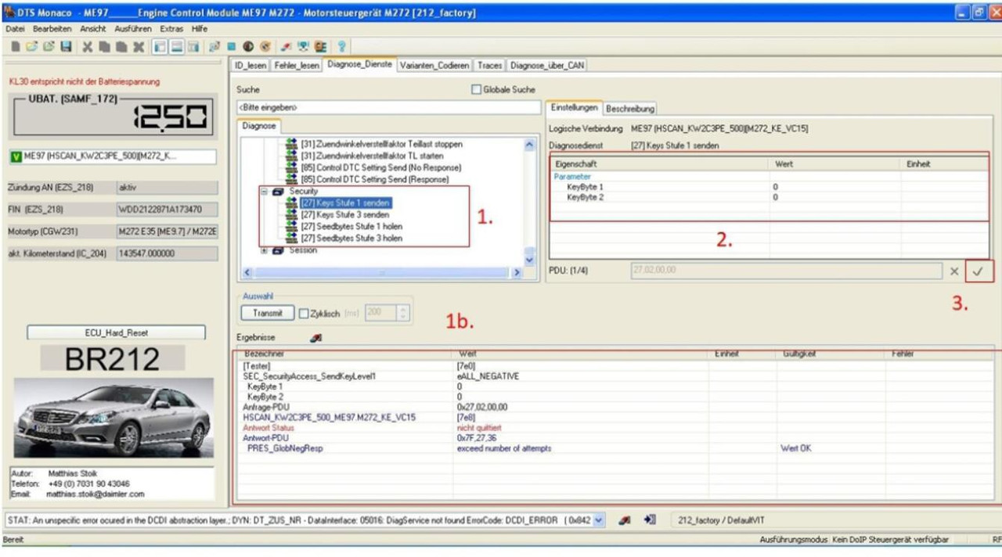Click the save disk icon in toolbar
The height and width of the screenshot is (557, 1002).
coord(66,47)
